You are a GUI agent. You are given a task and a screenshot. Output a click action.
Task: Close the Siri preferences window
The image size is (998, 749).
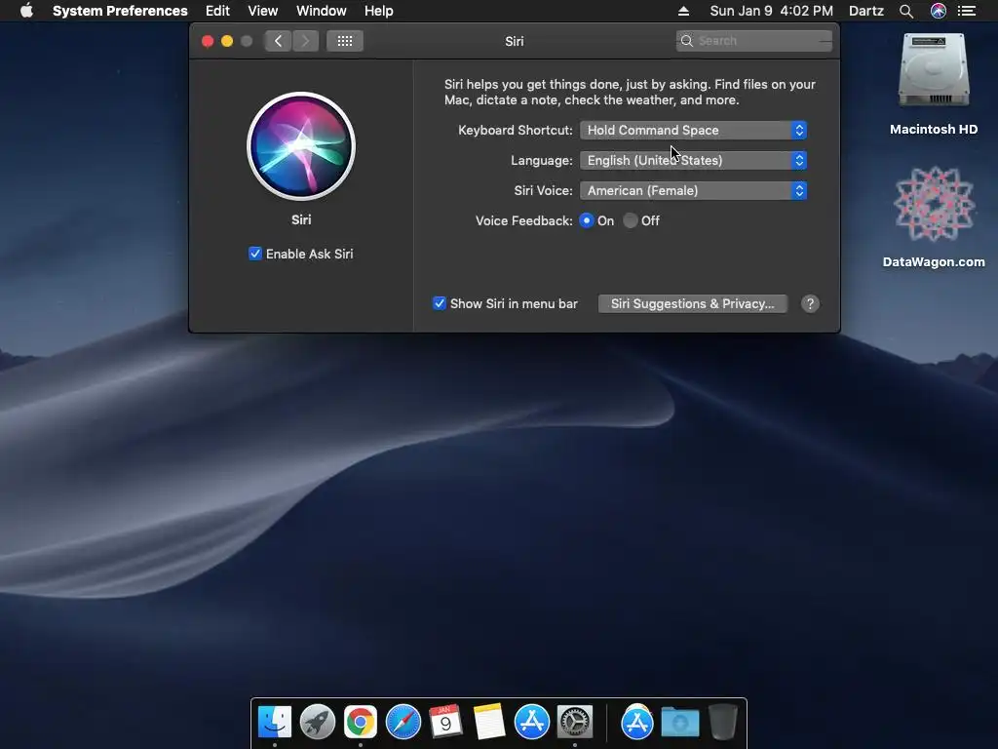click(208, 41)
